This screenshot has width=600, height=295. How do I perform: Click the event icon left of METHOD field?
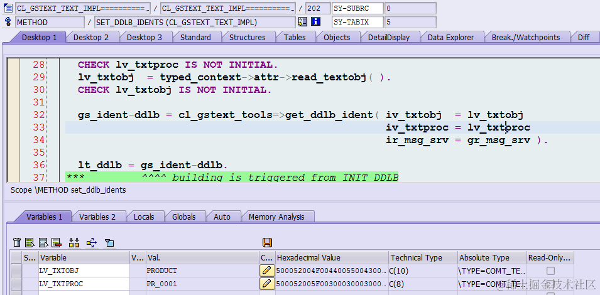[x=8, y=22]
